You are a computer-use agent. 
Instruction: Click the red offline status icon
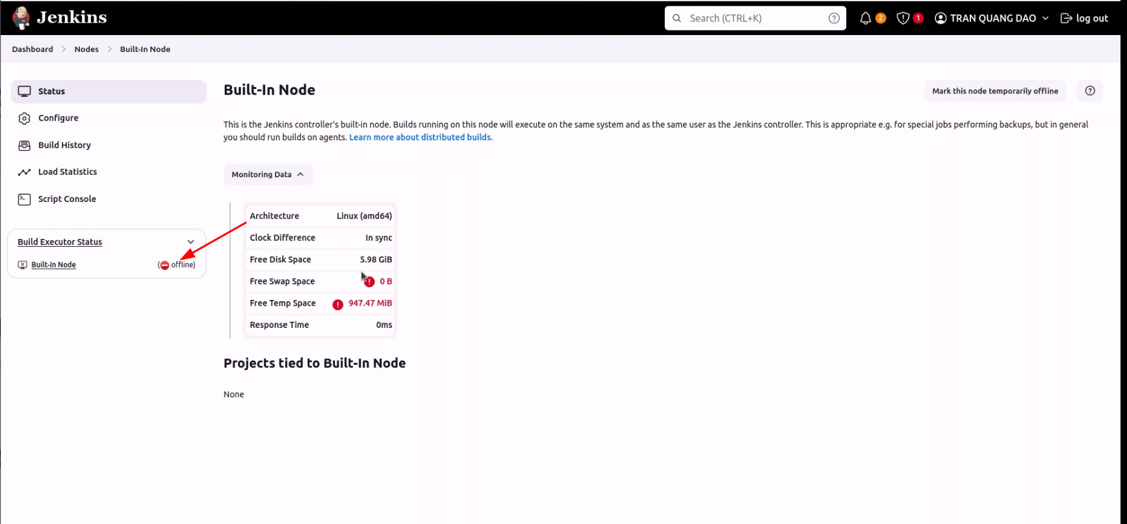coord(164,265)
